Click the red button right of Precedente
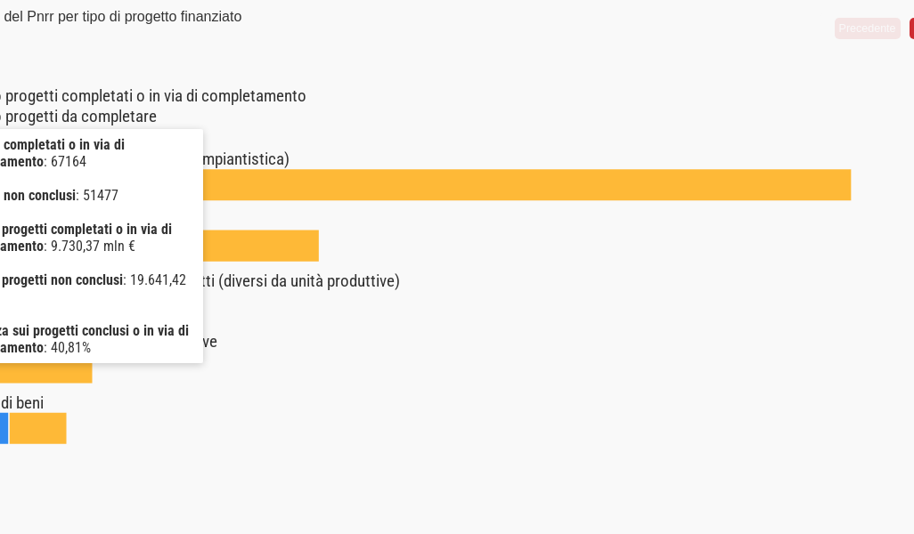The image size is (914, 534). click(x=910, y=28)
